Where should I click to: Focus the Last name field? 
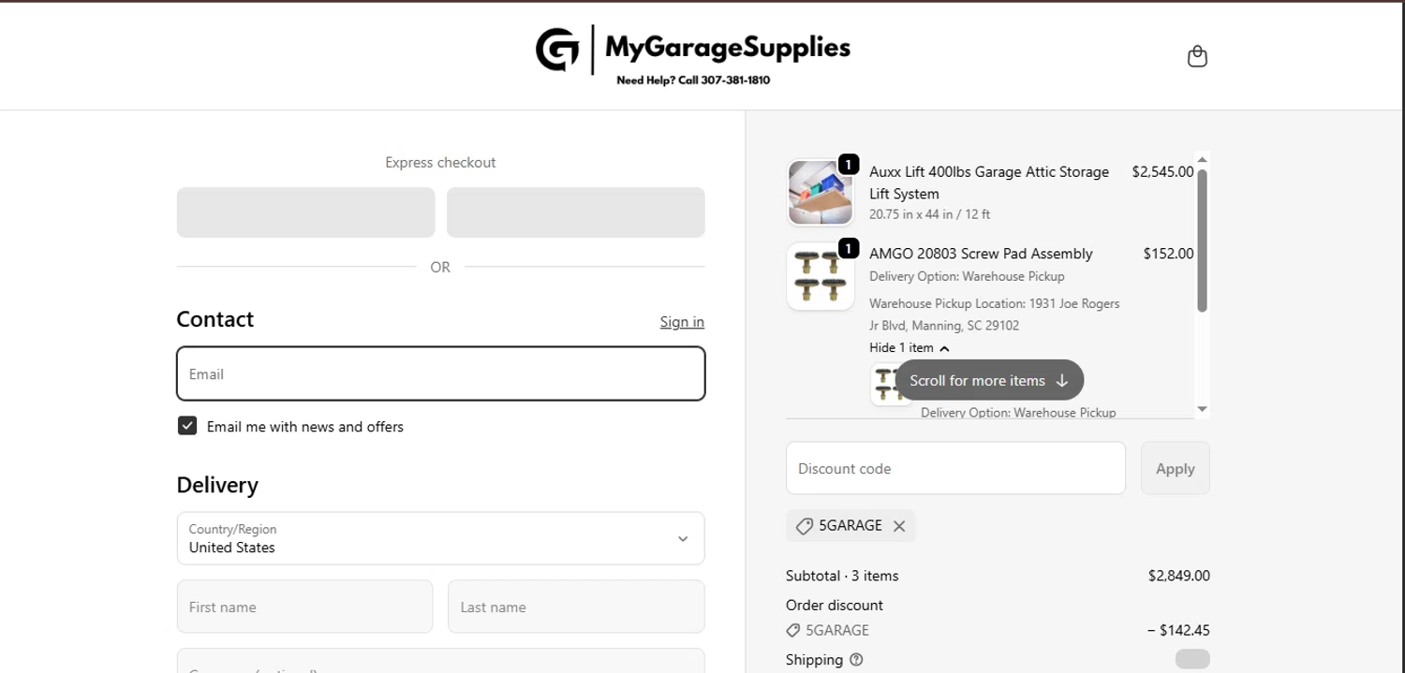click(576, 607)
